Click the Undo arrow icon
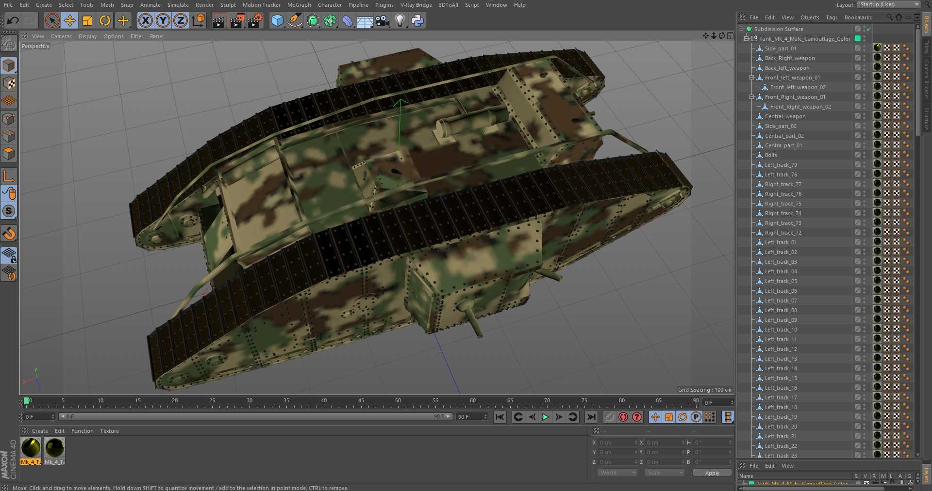932x491 pixels. [x=13, y=20]
